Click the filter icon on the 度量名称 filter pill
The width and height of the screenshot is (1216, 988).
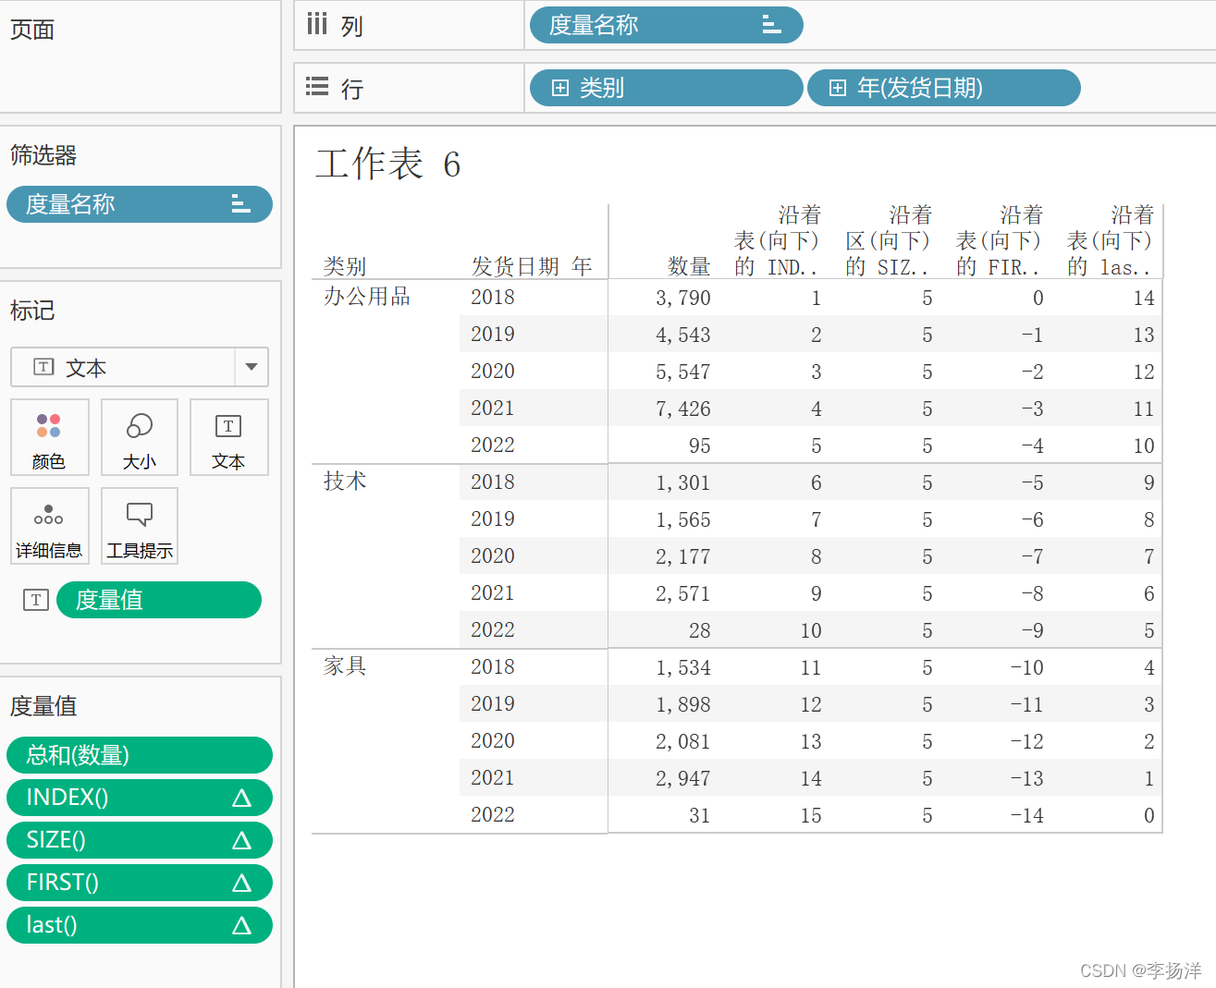[240, 204]
